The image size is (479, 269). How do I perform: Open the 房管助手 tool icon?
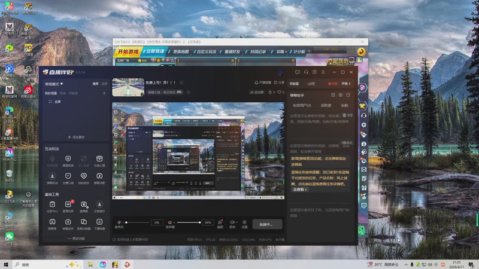pos(68,222)
